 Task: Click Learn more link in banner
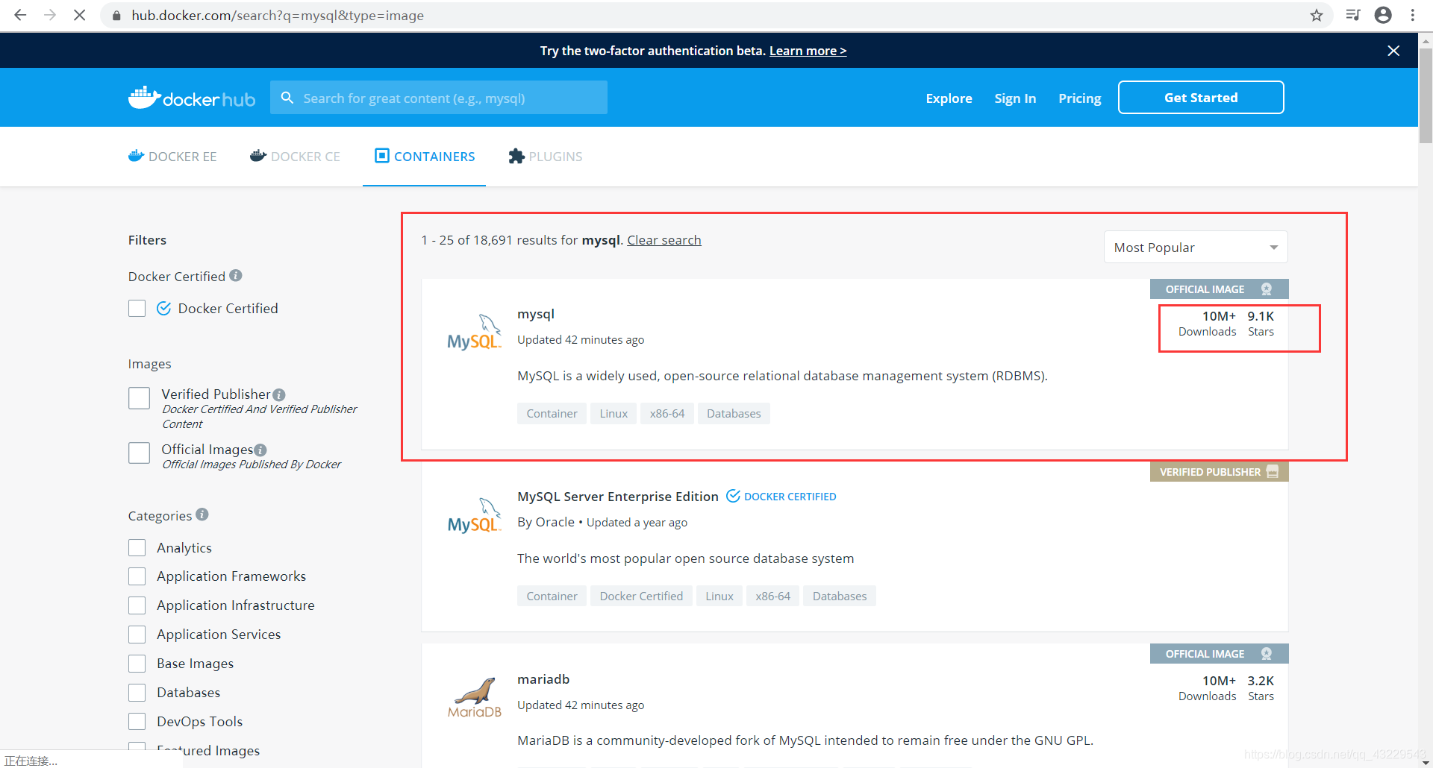pos(808,51)
